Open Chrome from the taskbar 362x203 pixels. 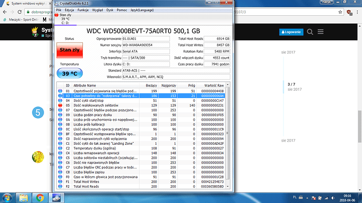(40, 198)
